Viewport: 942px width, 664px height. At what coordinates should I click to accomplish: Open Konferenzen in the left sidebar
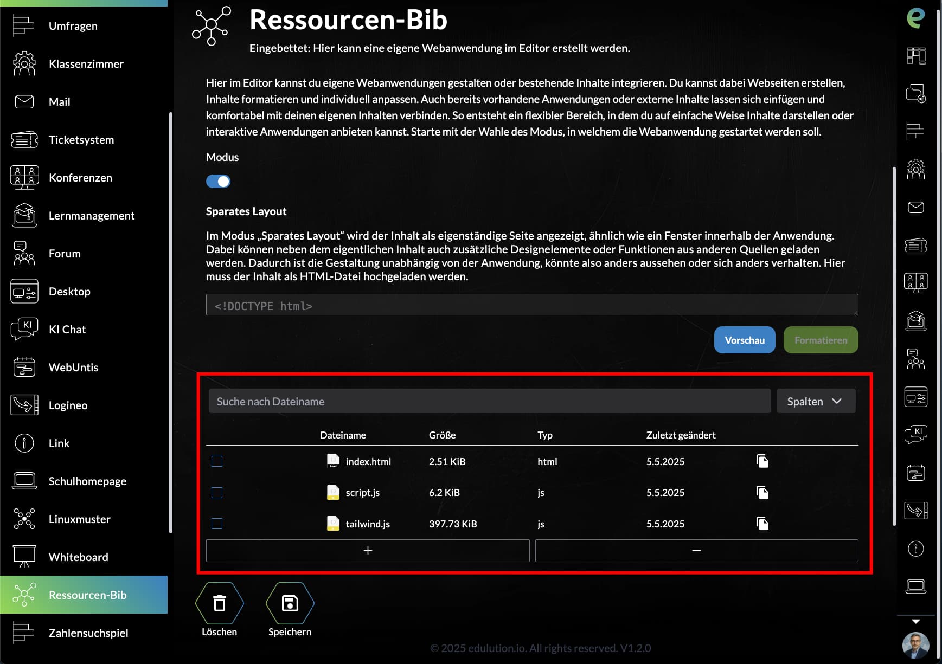(84, 177)
